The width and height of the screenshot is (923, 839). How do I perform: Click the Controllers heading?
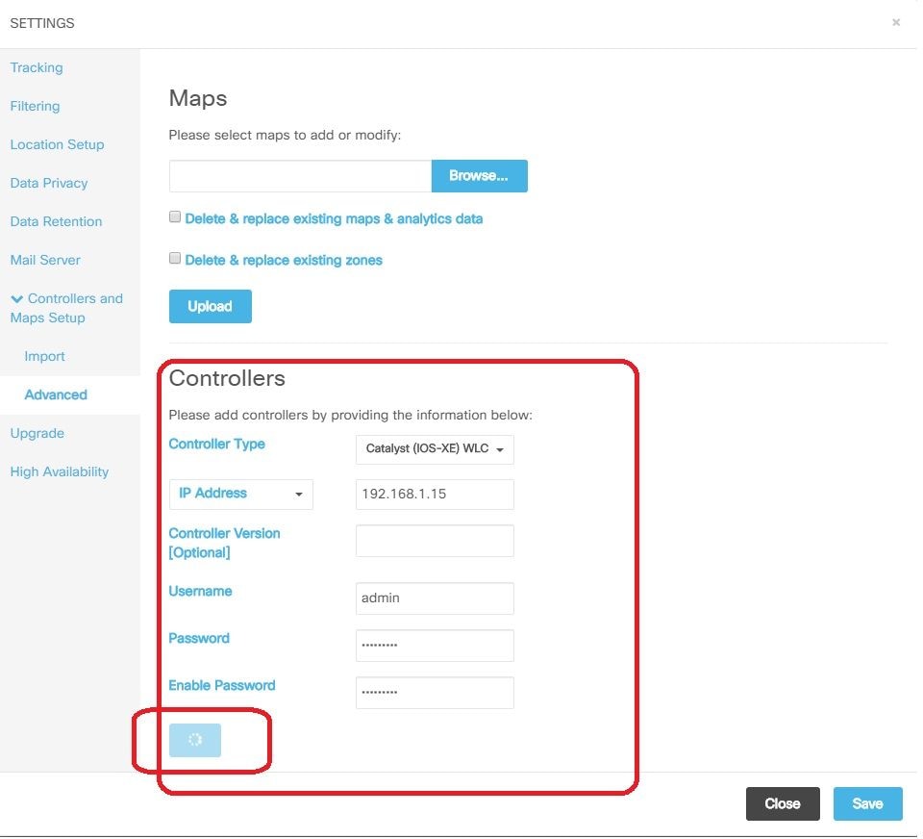(227, 378)
